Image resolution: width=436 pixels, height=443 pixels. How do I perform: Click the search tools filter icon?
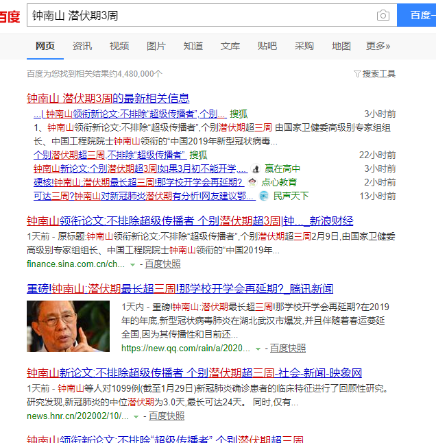357,74
